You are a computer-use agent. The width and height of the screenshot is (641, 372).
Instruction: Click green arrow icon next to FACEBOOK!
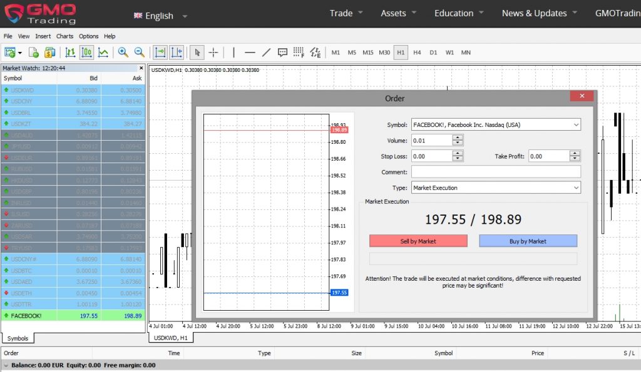pos(6,316)
